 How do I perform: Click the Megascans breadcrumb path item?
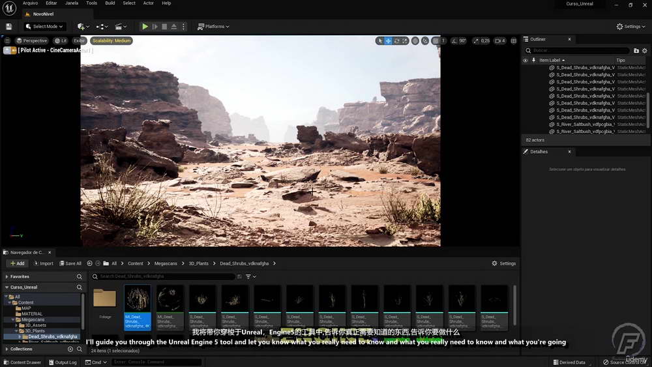tap(166, 263)
